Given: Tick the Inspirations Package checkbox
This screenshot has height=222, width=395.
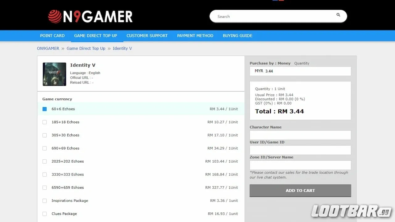Looking at the screenshot, I should coord(45,201).
